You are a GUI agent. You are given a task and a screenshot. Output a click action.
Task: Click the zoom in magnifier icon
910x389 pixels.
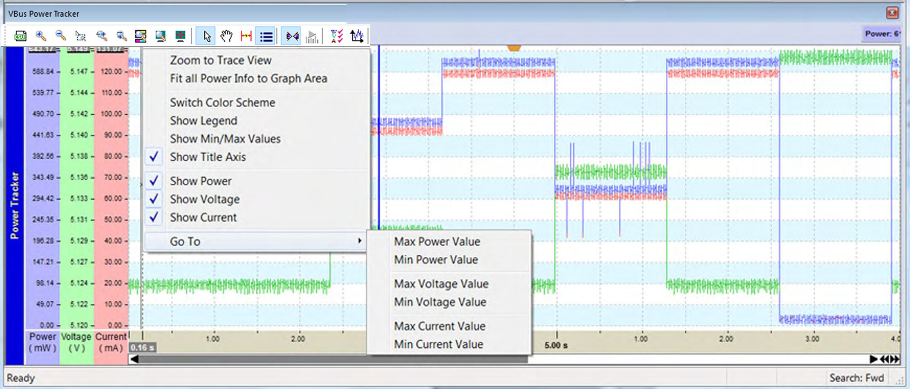click(x=40, y=36)
